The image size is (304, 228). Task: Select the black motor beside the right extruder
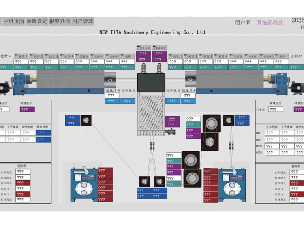(x=298, y=88)
